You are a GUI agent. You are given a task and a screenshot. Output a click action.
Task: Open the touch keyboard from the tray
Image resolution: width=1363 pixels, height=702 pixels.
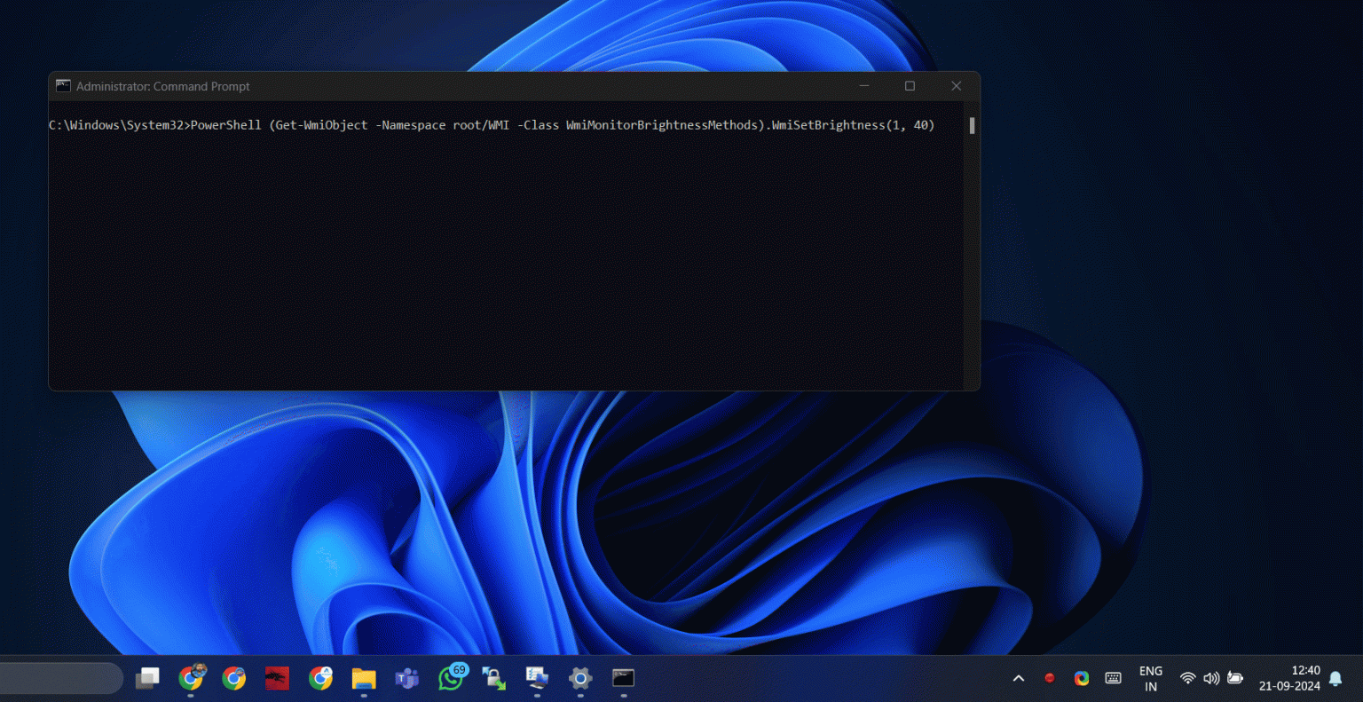click(x=1113, y=678)
